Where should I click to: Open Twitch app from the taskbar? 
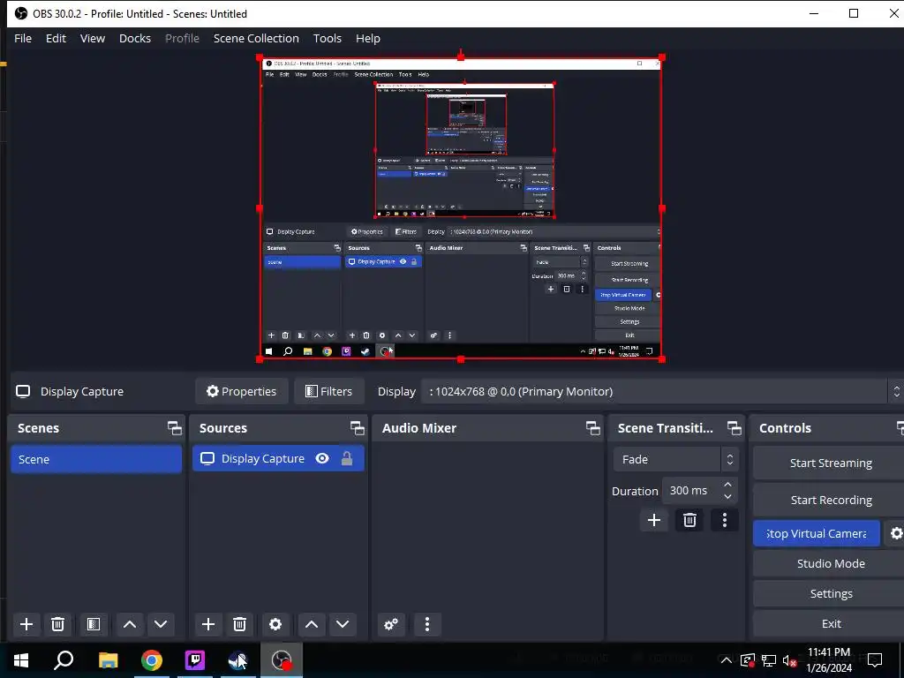pyautogui.click(x=195, y=660)
